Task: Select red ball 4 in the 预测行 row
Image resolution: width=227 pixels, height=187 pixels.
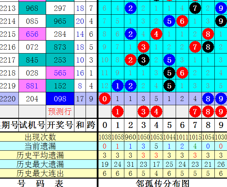Action: click(x=156, y=112)
